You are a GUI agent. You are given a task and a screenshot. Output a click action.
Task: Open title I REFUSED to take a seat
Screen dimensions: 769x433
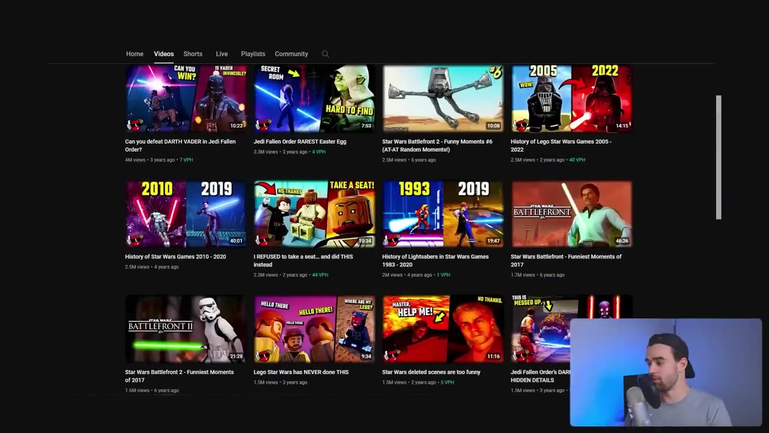[x=303, y=260]
